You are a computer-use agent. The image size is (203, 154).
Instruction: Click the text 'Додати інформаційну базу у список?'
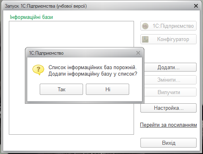click(x=93, y=74)
